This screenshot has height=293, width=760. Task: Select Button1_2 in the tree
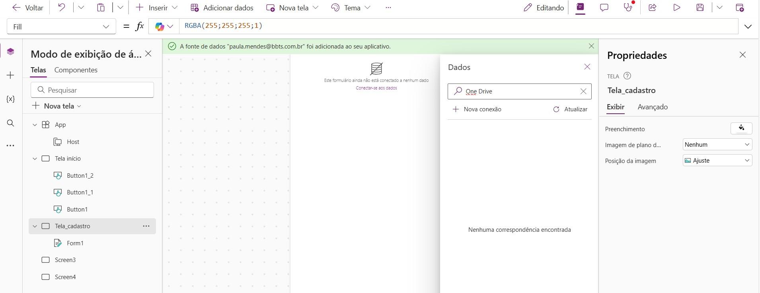80,176
